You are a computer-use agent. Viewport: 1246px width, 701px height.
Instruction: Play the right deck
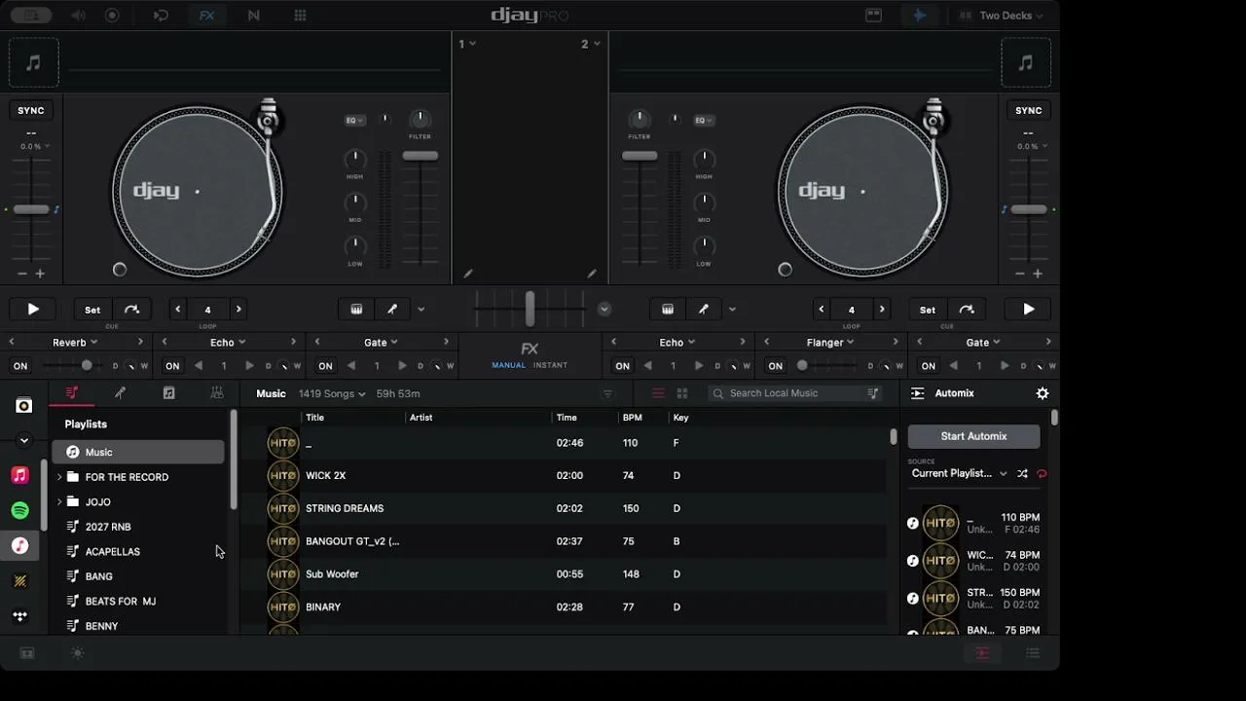(1028, 310)
